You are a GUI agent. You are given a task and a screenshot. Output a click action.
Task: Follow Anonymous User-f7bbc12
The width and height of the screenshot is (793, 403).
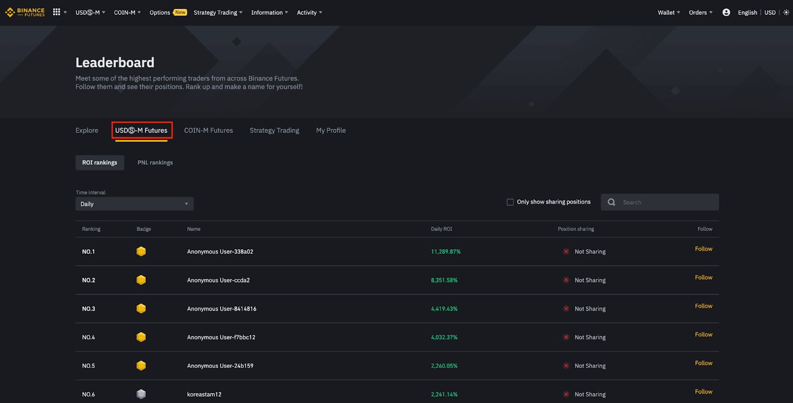click(703, 335)
